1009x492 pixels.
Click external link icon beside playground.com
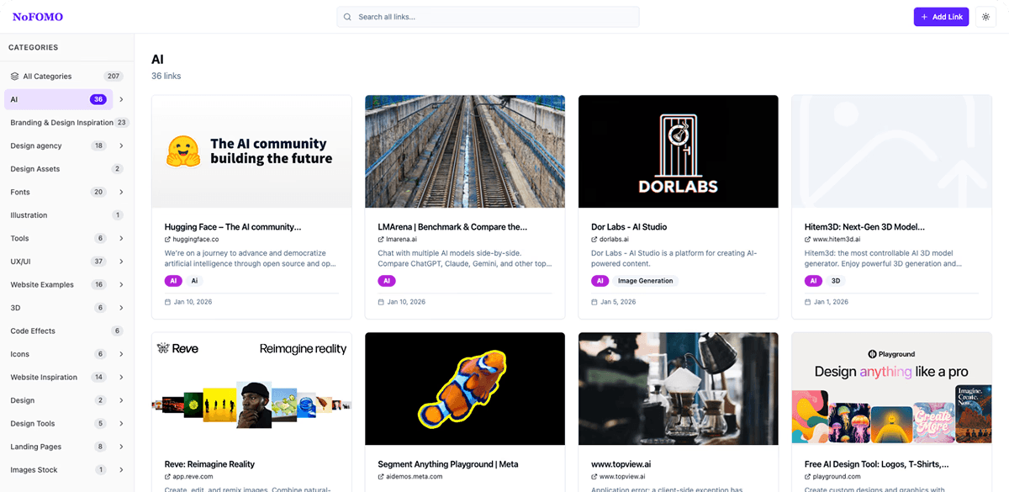click(x=808, y=477)
